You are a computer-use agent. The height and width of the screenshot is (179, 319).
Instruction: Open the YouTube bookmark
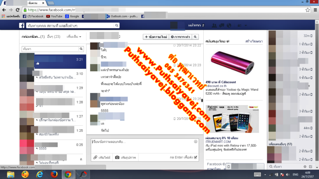click(54, 16)
